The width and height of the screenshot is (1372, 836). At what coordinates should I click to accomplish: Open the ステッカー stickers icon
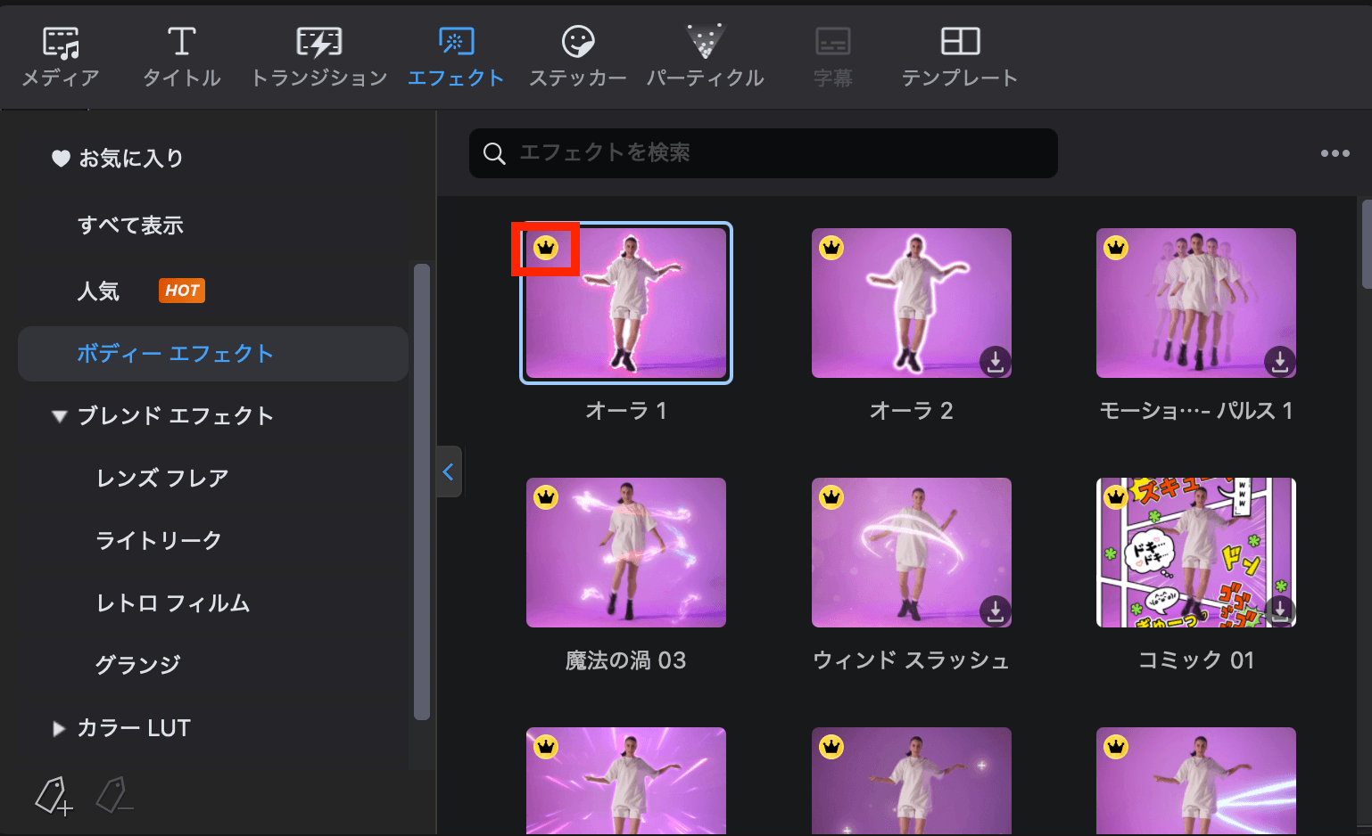point(578,43)
